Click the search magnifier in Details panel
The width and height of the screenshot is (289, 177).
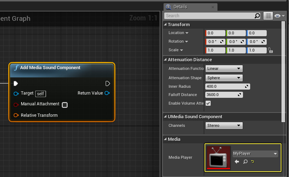pos(257,16)
